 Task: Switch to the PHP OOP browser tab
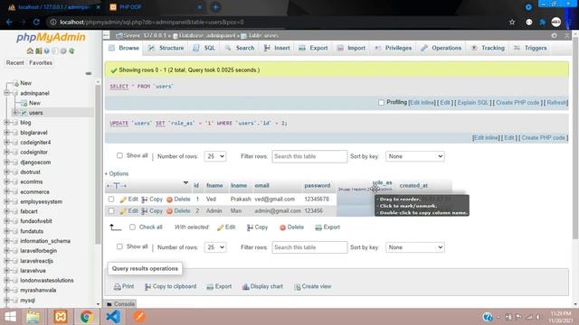click(x=130, y=7)
